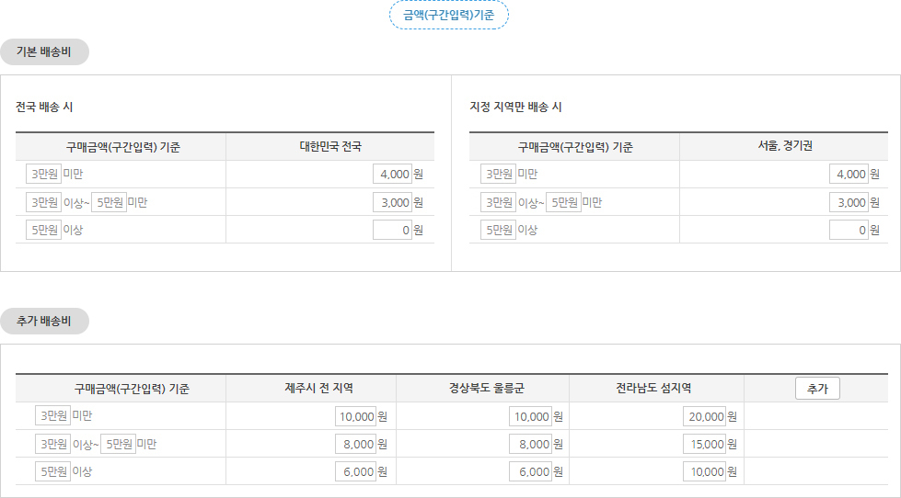Edit the 0원 fee under 대한민국 전국
Screen dimensions: 901x498
[x=392, y=230]
